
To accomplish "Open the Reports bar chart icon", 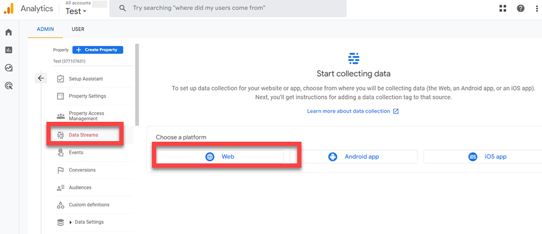I will pos(8,50).
